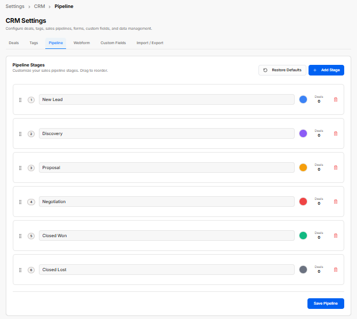This screenshot has height=319, width=357.
Task: Grab the drag handle of Closed Lost
Action: coord(20,270)
